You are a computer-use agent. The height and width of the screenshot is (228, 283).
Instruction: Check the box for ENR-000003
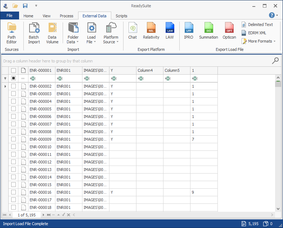(13, 94)
